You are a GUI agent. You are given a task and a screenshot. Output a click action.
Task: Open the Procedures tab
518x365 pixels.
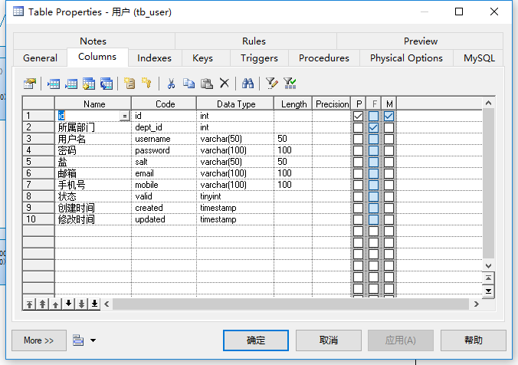coord(323,58)
